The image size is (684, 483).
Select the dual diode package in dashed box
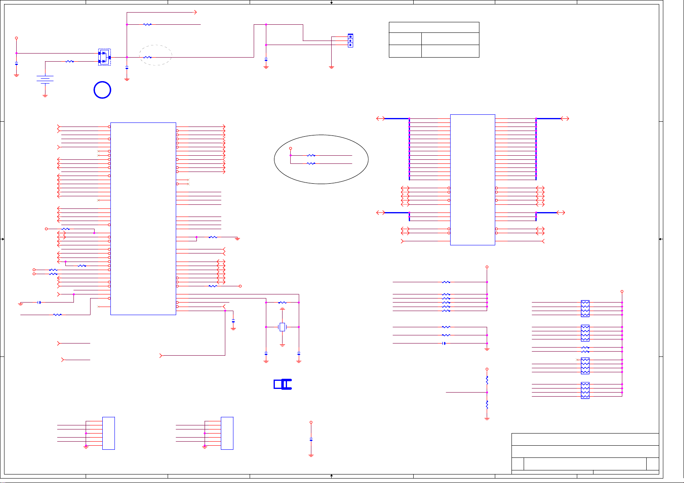pos(104,57)
